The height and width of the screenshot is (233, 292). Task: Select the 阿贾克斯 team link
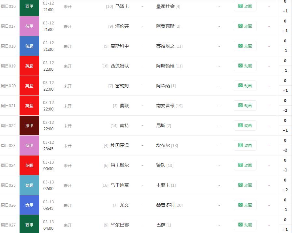tap(165, 26)
